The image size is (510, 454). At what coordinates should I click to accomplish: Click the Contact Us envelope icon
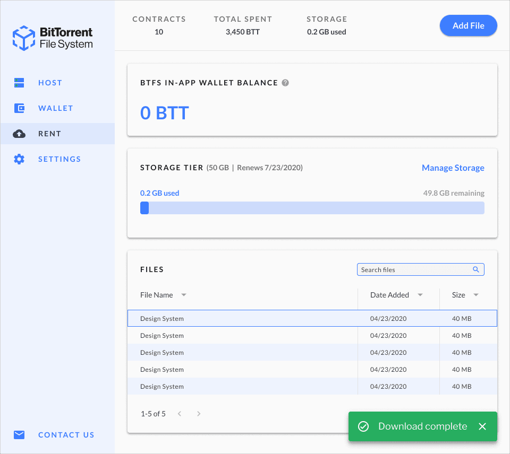click(x=19, y=435)
